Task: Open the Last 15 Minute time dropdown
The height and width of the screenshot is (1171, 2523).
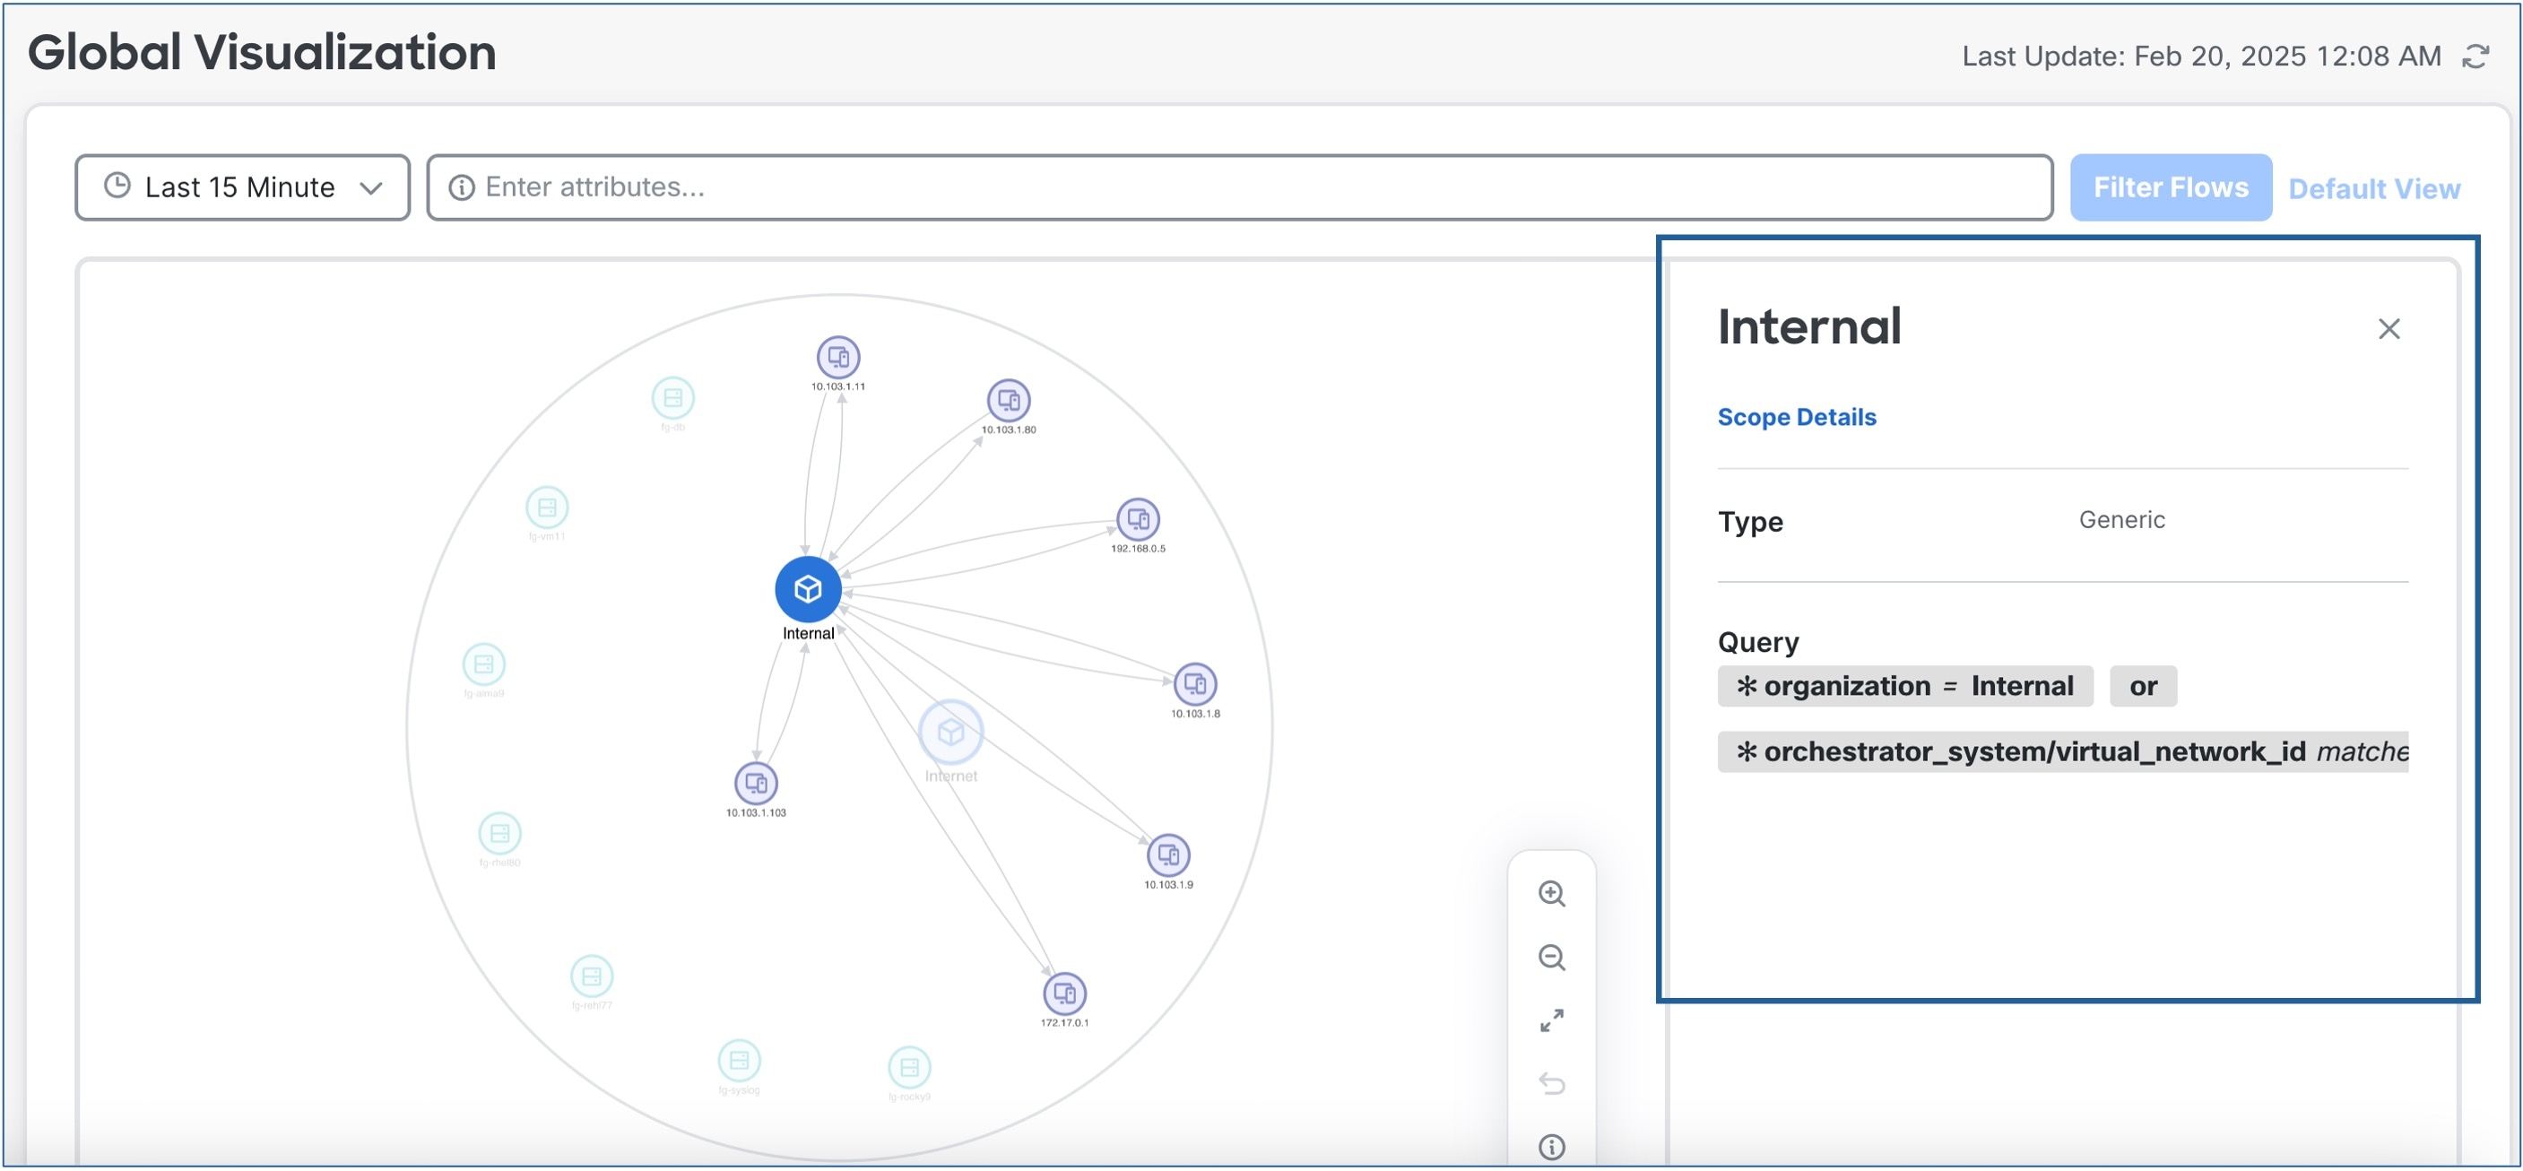Action: coord(242,187)
